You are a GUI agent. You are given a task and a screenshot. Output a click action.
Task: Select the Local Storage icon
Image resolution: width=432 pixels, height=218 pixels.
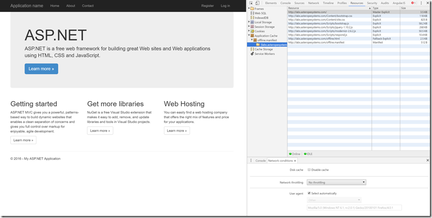click(252, 22)
